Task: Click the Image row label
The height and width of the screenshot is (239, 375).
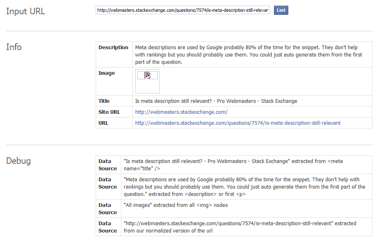Action: (107, 73)
